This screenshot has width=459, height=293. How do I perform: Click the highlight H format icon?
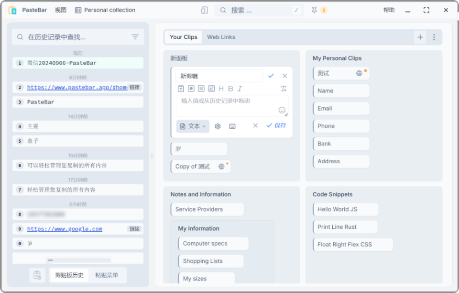click(x=221, y=89)
